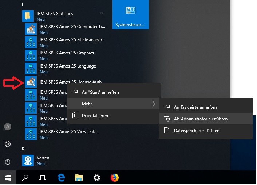Click the pin icon beside An Taskleiste anheften
This screenshot has width=257, height=185.
[167, 107]
